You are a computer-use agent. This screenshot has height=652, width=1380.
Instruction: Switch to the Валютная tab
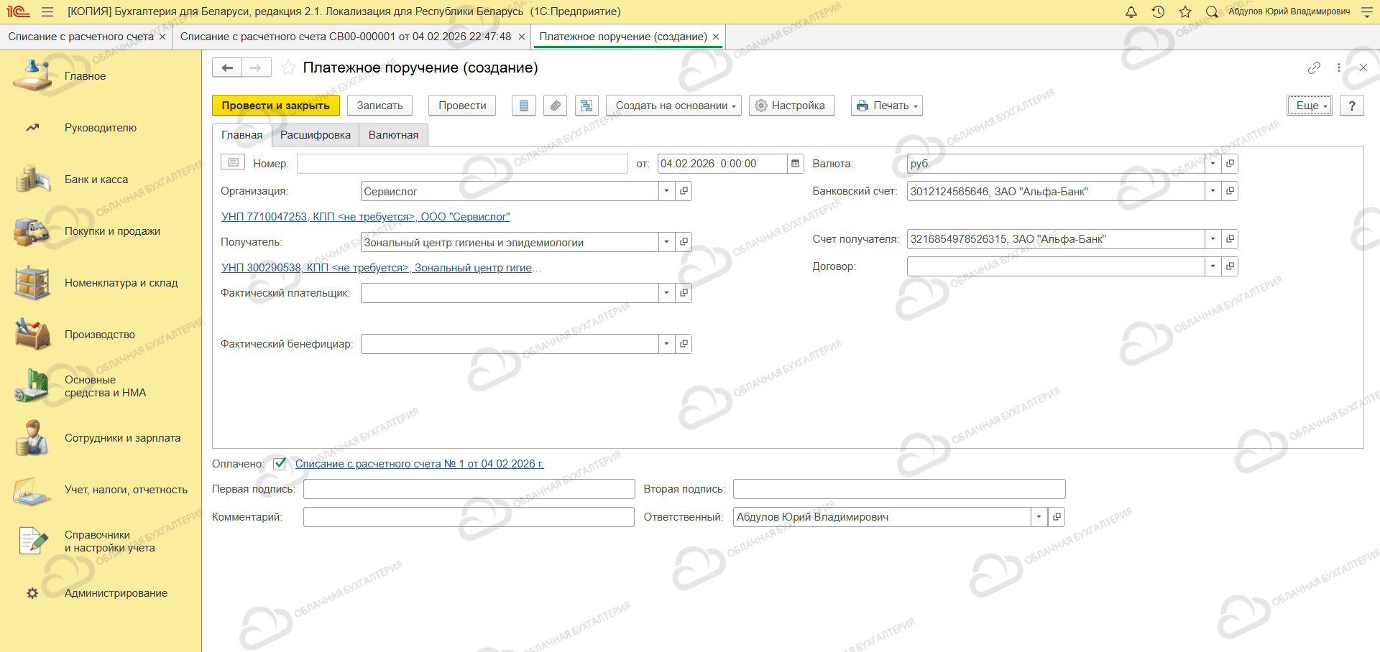pyautogui.click(x=393, y=135)
